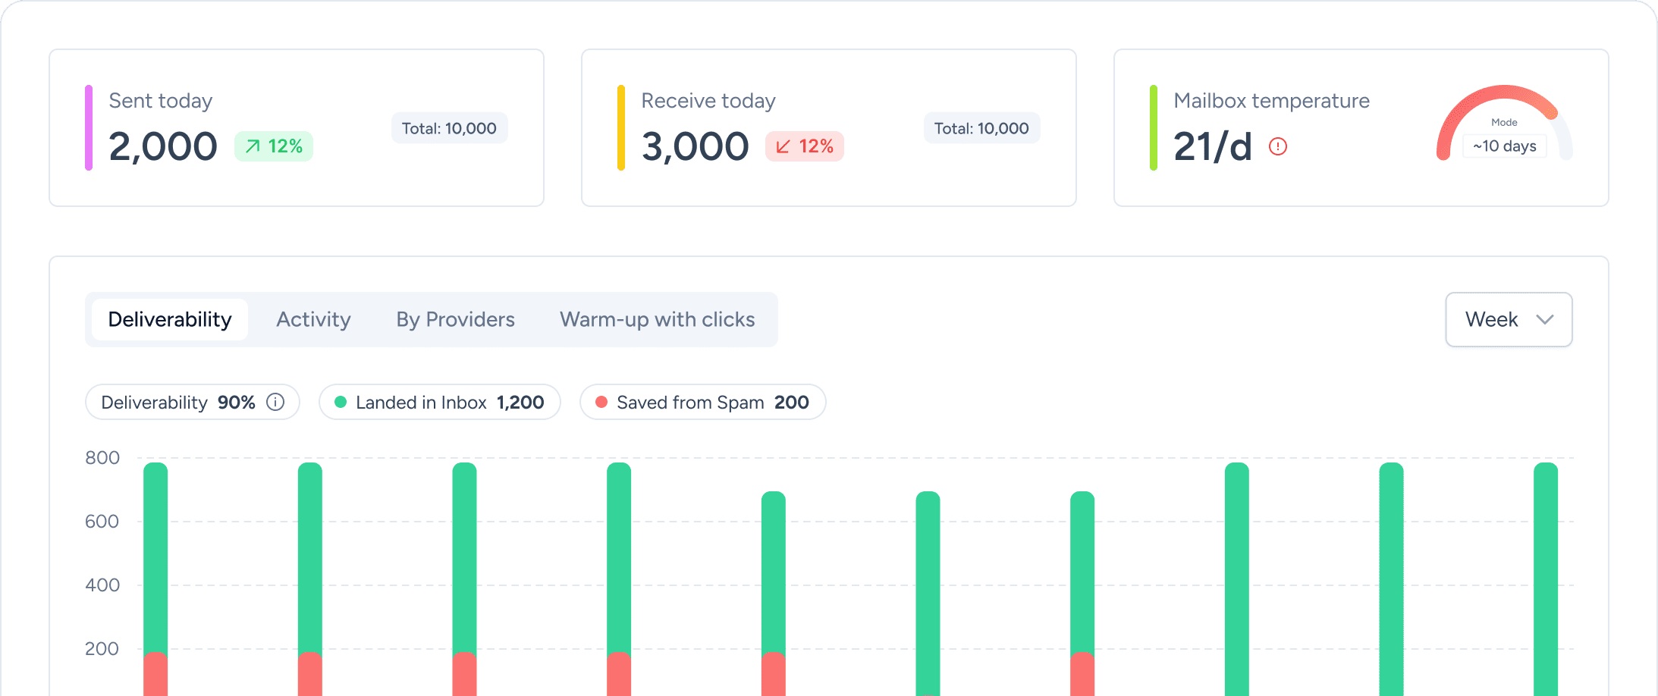Click the Mailbox temperature heading
Image resolution: width=1658 pixels, height=696 pixels.
point(1272,101)
